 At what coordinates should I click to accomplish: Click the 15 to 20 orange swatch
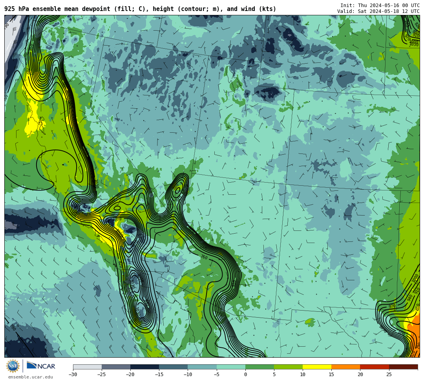(346, 367)
